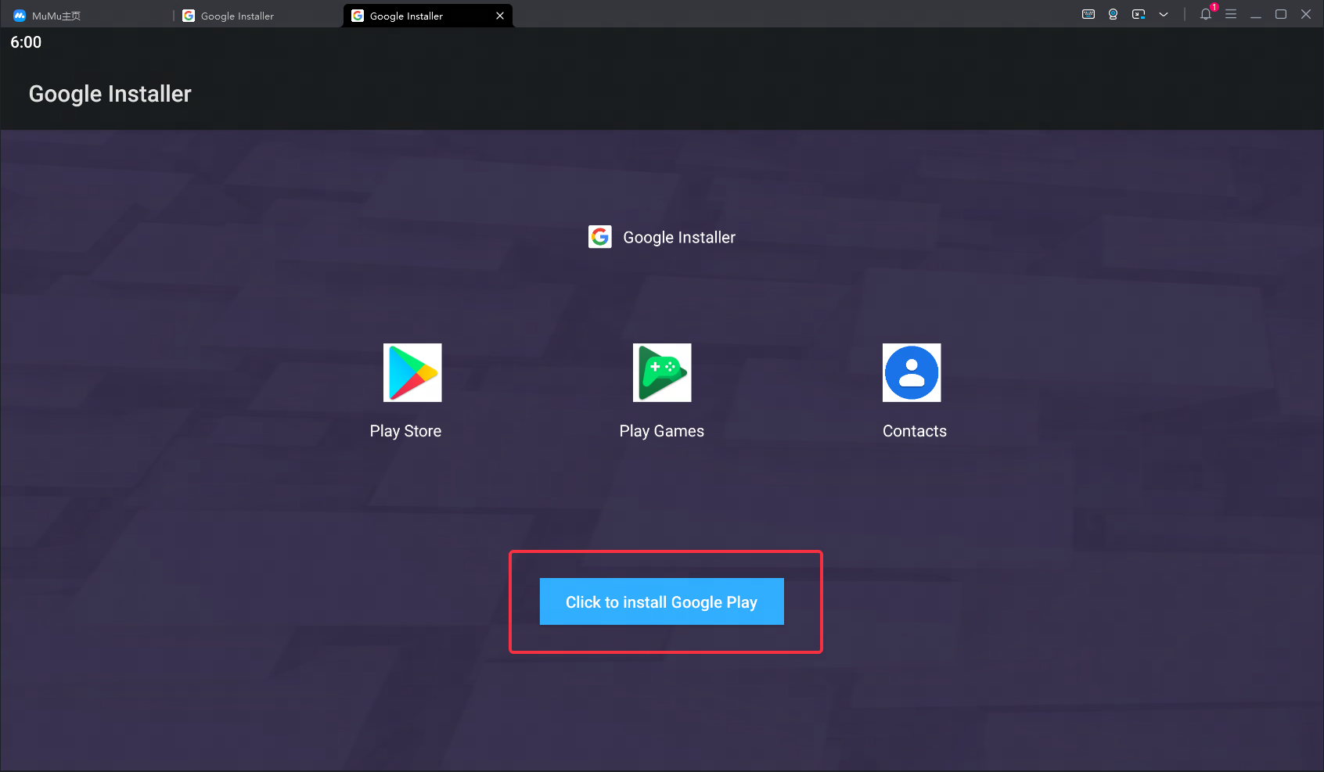Viewport: 1324px width, 772px height.
Task: Close the active Google Installer tab
Action: point(500,16)
